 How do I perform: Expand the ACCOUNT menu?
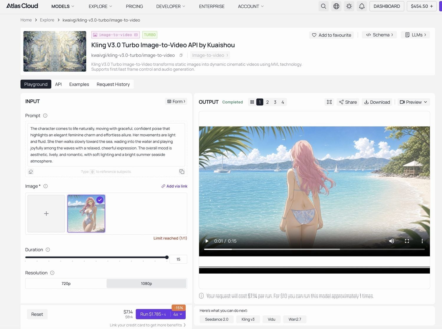[251, 6]
